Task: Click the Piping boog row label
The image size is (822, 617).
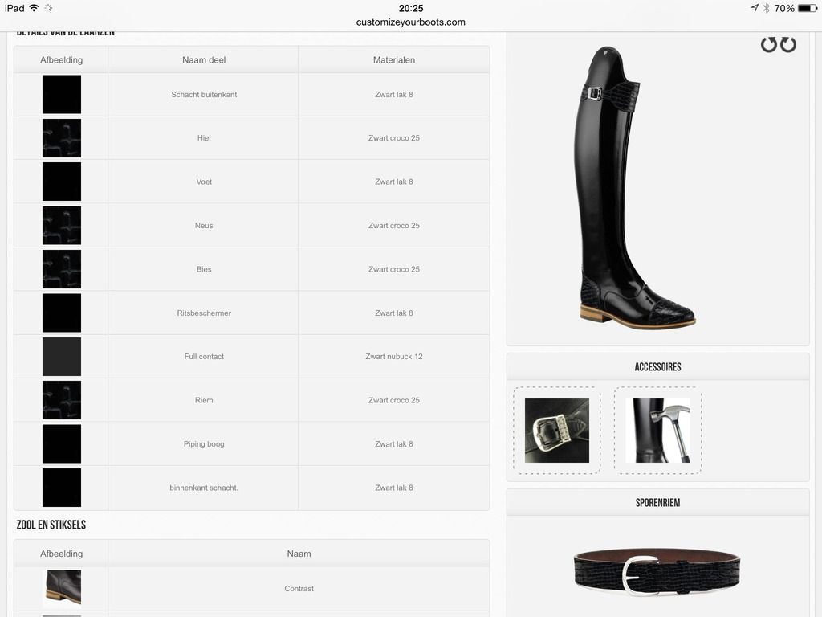Action: click(204, 443)
